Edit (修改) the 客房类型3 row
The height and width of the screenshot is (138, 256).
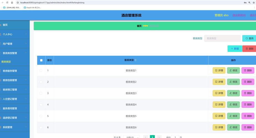(233, 93)
